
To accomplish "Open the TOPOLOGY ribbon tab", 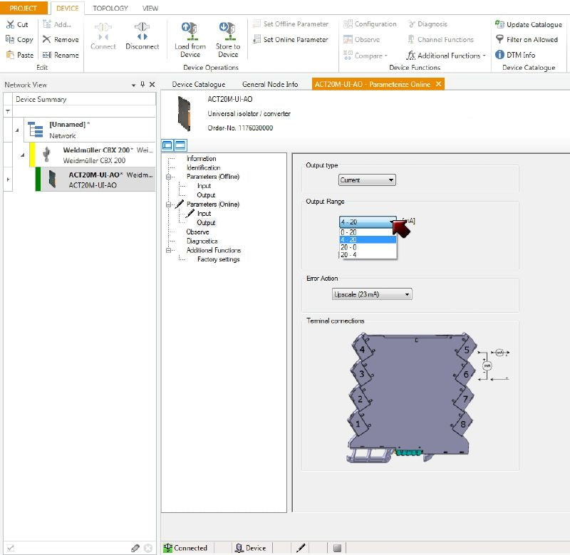I will click(x=110, y=8).
